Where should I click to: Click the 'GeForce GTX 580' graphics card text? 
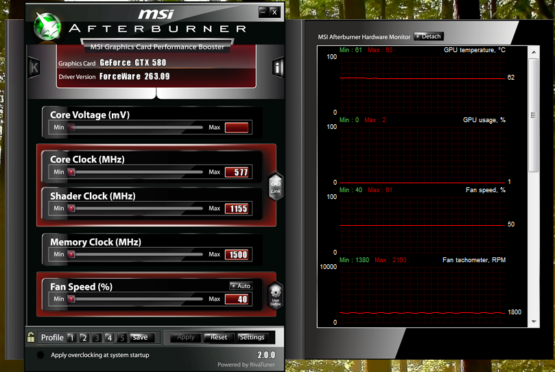tap(133, 62)
